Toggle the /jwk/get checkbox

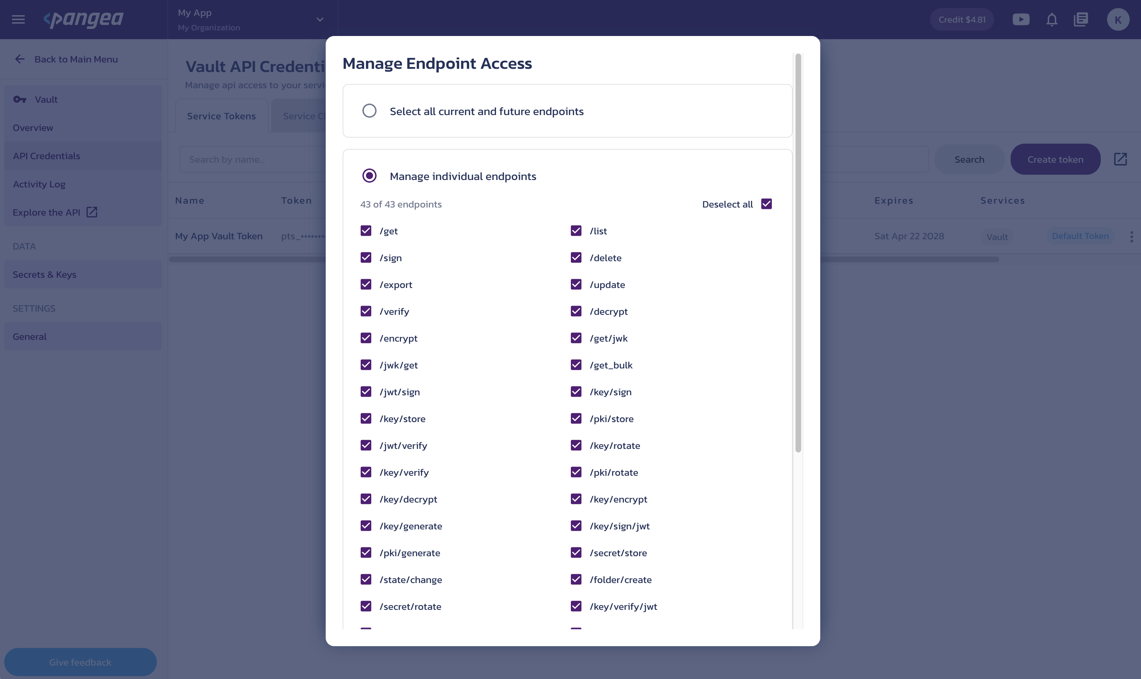365,365
